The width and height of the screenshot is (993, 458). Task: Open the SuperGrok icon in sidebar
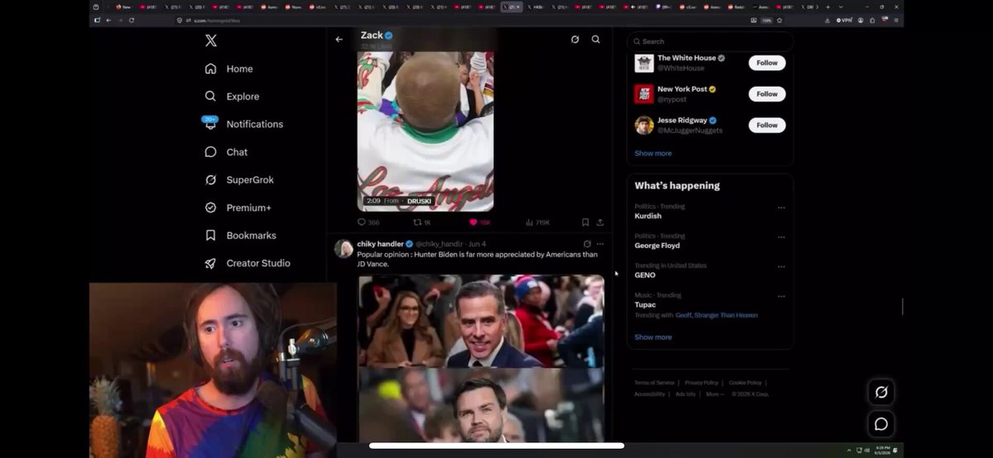click(x=210, y=179)
